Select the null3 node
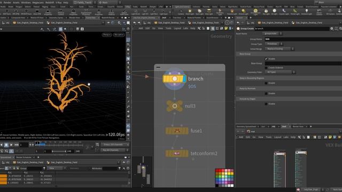The width and height of the screenshot is (342, 192). pyautogui.click(x=175, y=106)
